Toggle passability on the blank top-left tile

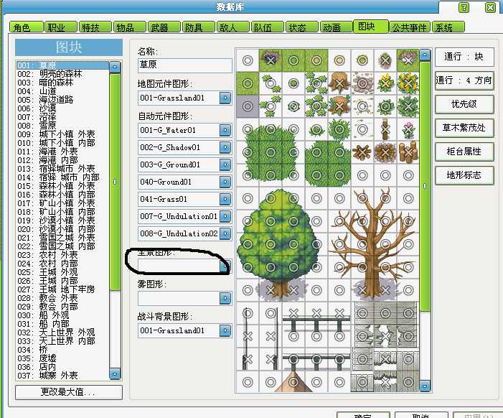pyautogui.click(x=248, y=60)
